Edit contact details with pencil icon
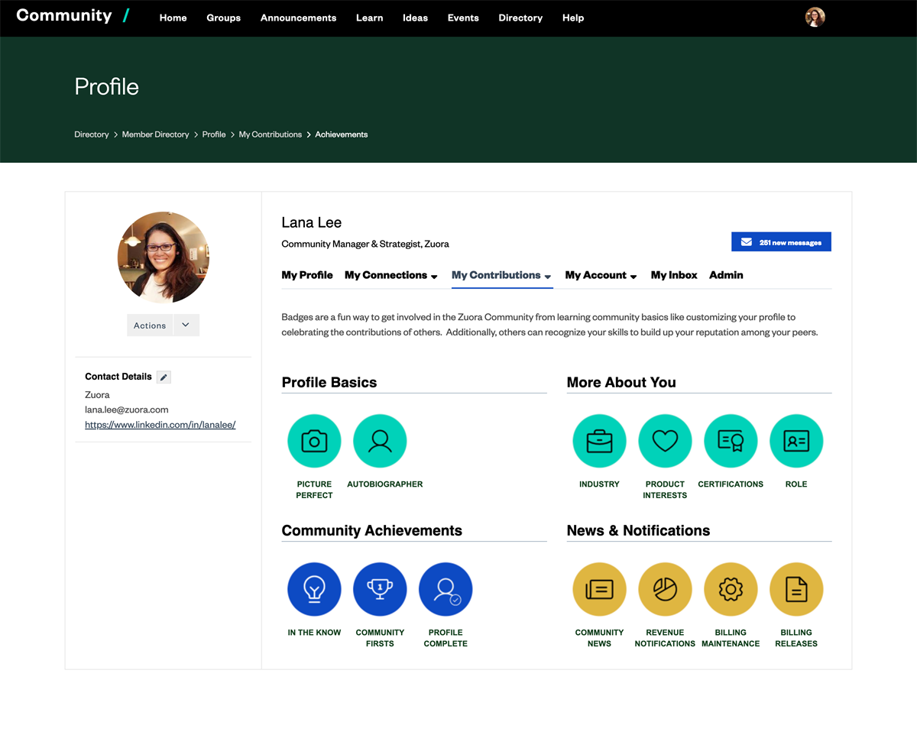 coord(164,377)
